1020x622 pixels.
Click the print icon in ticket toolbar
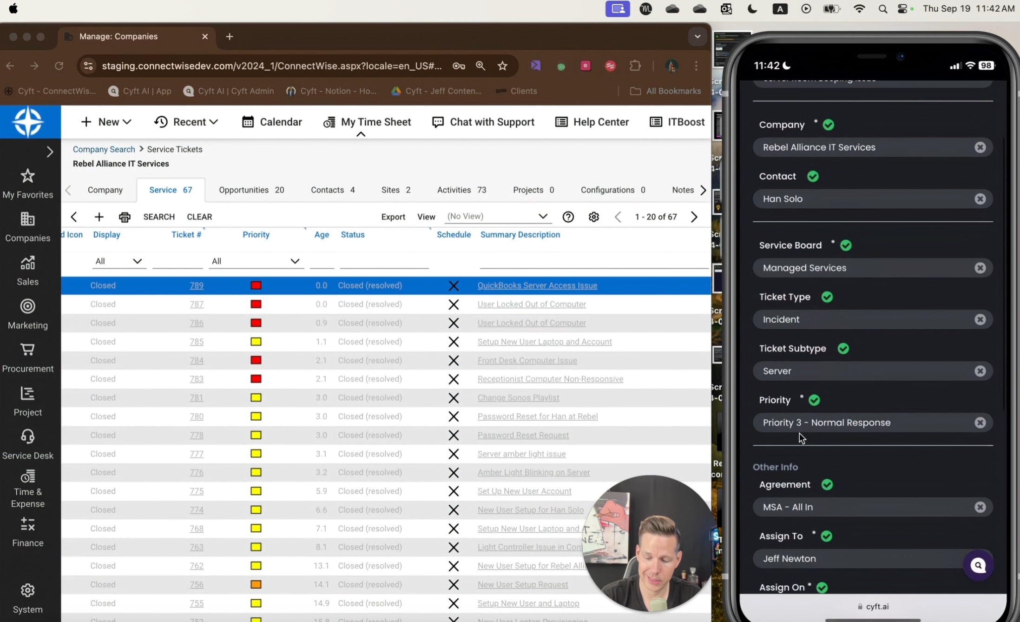click(x=125, y=217)
